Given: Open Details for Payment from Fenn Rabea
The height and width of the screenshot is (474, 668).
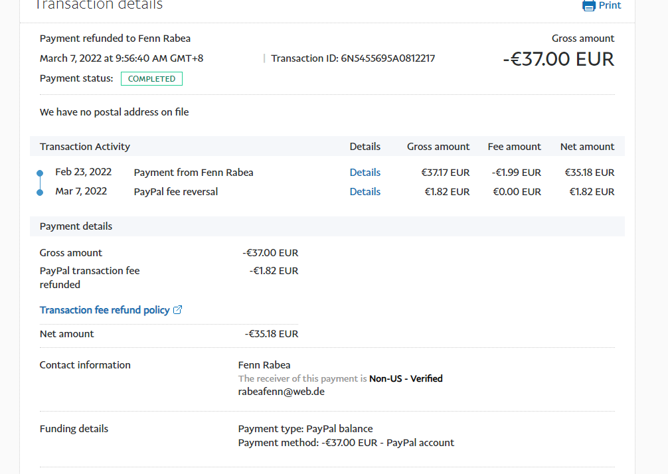Looking at the screenshot, I should click(x=365, y=173).
